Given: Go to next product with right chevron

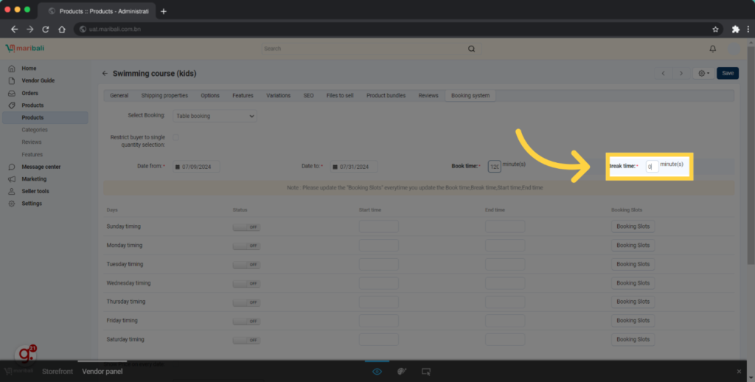Looking at the screenshot, I should [x=681, y=73].
